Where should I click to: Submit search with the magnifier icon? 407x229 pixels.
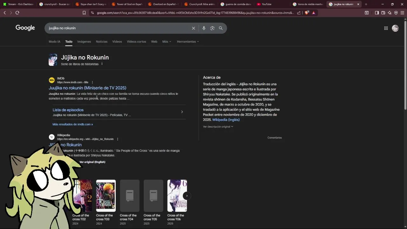click(x=221, y=28)
